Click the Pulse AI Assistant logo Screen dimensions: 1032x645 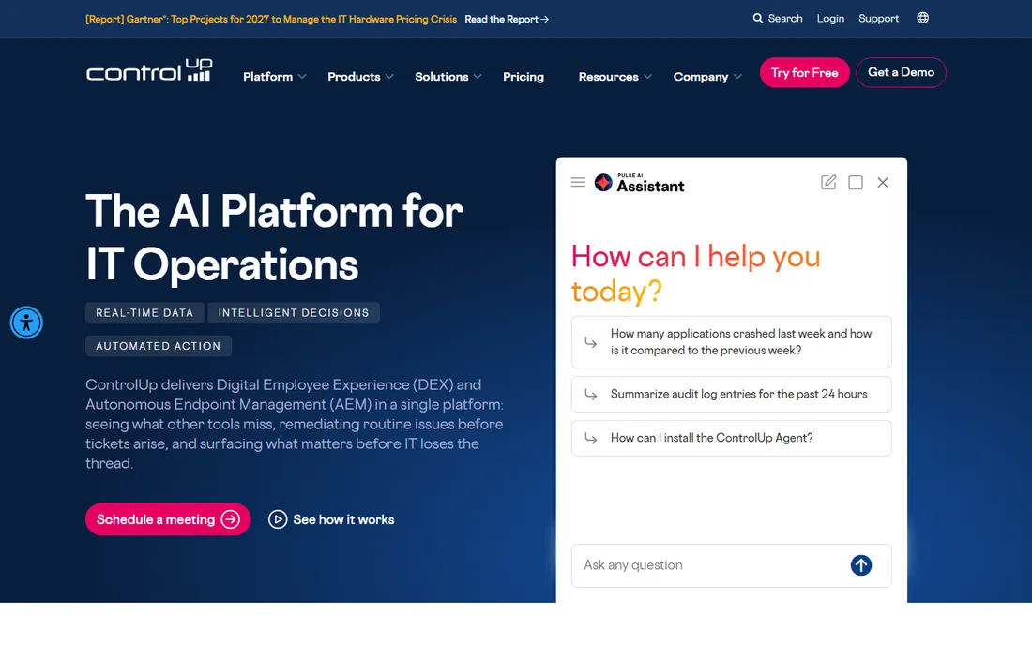point(639,183)
